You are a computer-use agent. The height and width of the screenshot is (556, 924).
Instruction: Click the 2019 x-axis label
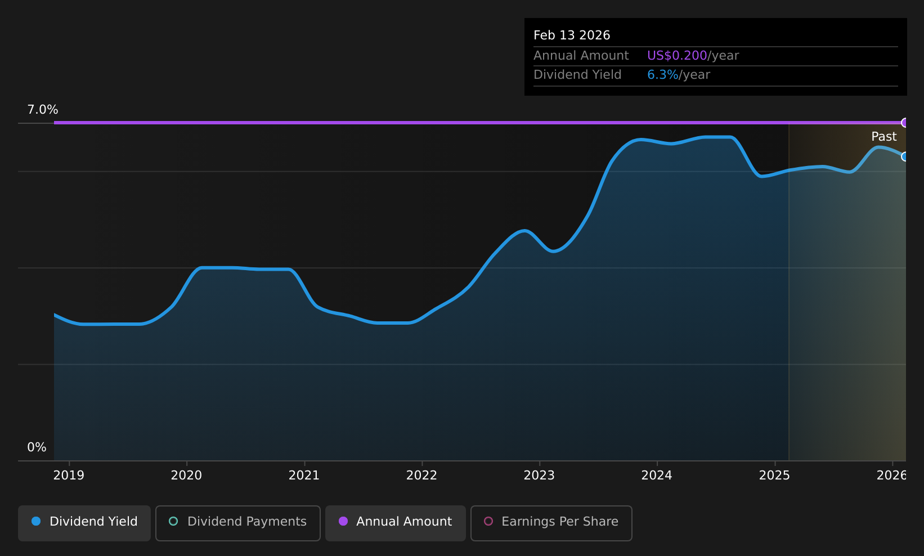pyautogui.click(x=69, y=476)
